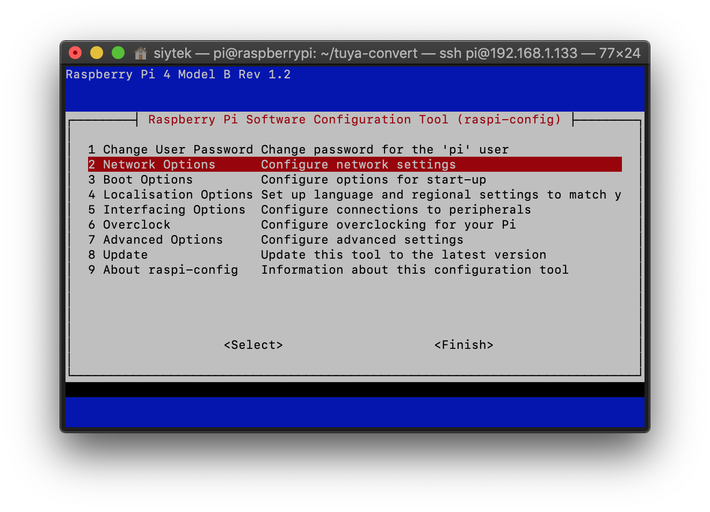The height and width of the screenshot is (512, 710).
Task: Select Advanced Options from the list
Action: tap(162, 239)
